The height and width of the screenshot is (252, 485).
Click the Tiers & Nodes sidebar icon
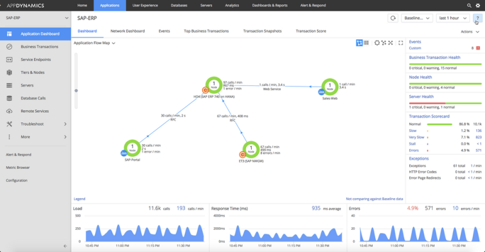point(9,72)
